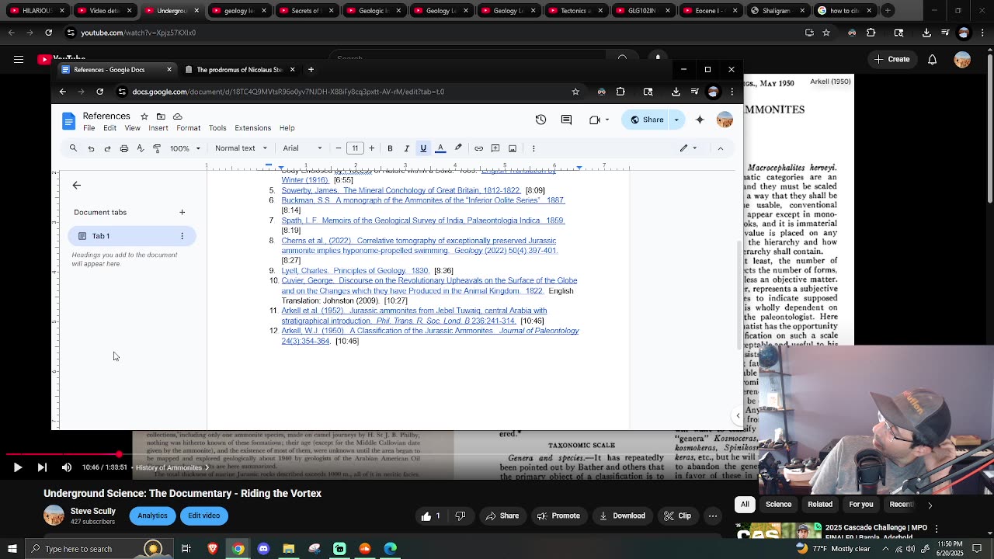Open the Arkell 1950 Classification link
Image resolution: width=994 pixels, height=559 pixels.
click(x=430, y=335)
